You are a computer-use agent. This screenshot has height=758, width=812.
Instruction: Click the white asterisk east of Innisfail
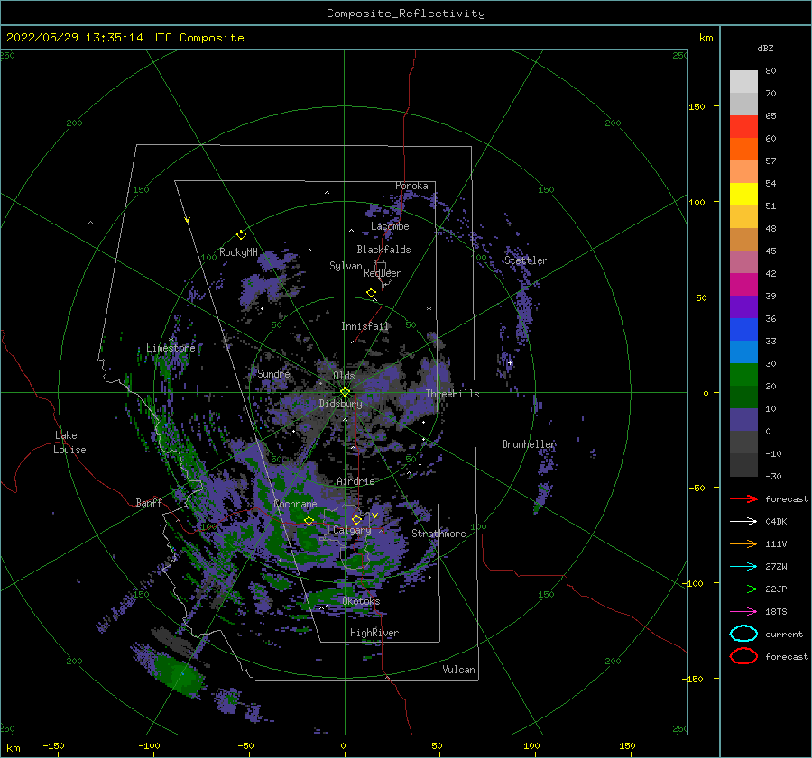tap(429, 309)
